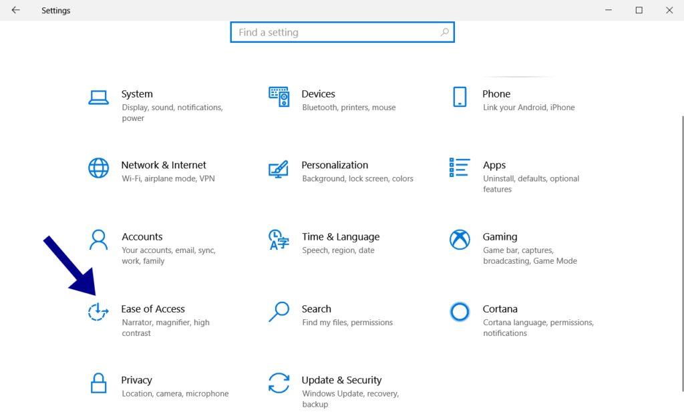Click the Devices keyboard icon
This screenshot has height=414, width=684.
279,96
